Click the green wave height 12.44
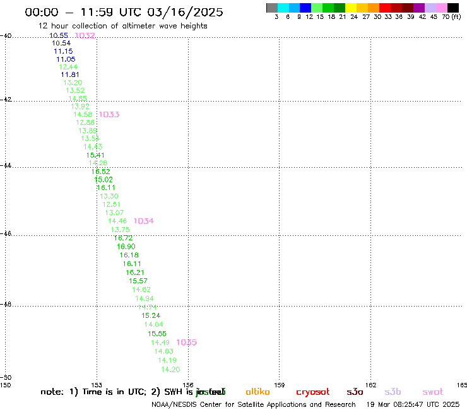467x410 pixels. tap(69, 67)
